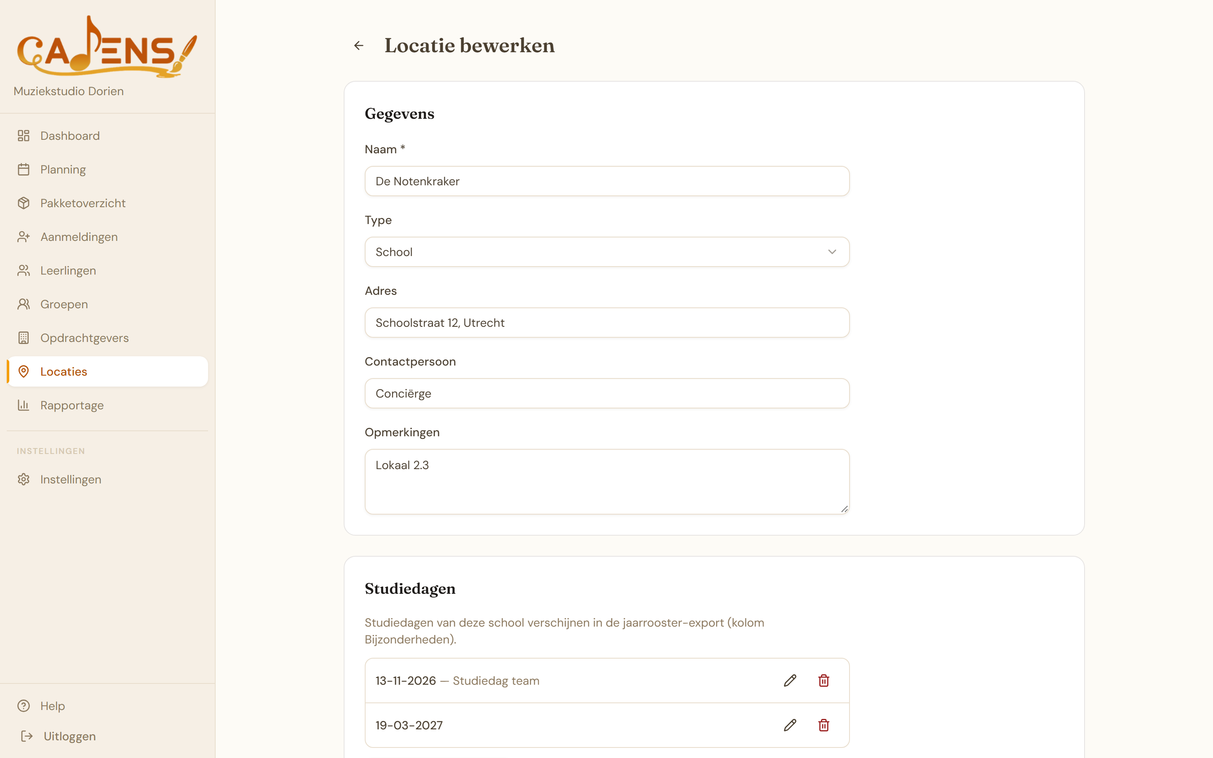
Task: Open the Type dropdown showing School
Action: [x=607, y=252]
